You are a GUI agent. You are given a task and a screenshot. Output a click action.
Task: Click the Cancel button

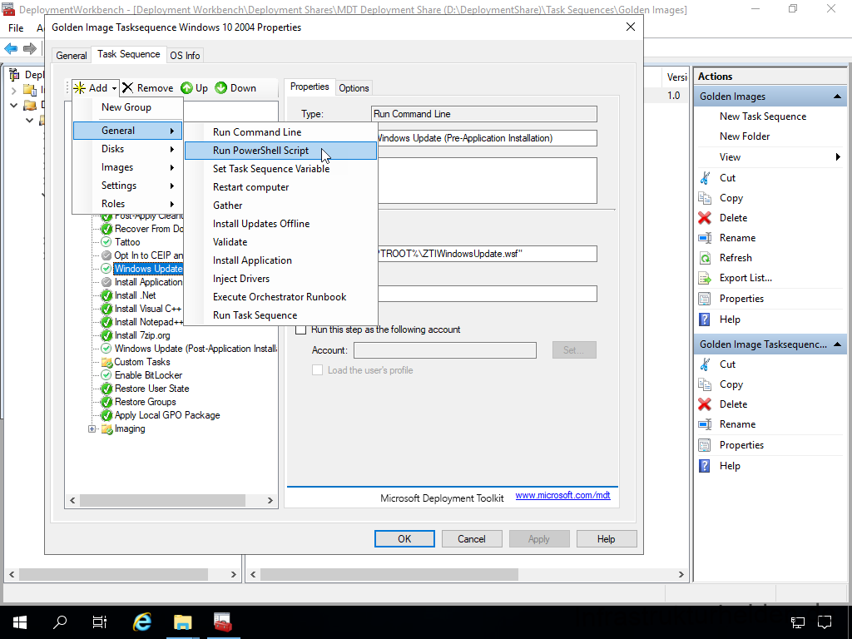[x=471, y=539]
